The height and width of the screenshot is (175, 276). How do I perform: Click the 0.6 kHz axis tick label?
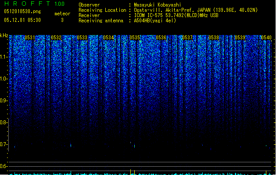coord(4,166)
